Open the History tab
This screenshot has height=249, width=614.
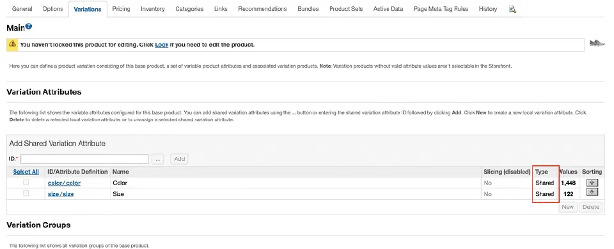click(488, 8)
